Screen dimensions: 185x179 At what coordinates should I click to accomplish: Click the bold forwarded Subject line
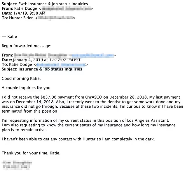tap(42, 69)
